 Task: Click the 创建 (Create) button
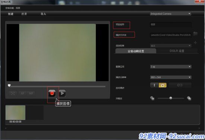[10, 14]
